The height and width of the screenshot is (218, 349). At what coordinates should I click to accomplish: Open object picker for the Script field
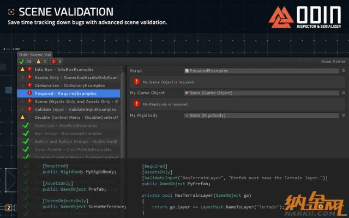[343, 70]
